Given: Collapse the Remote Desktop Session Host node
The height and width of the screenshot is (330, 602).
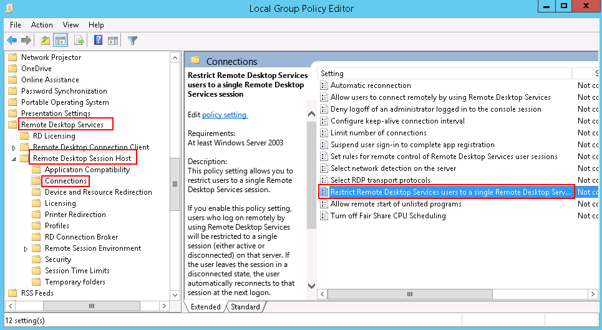Looking at the screenshot, I should pyautogui.click(x=14, y=159).
